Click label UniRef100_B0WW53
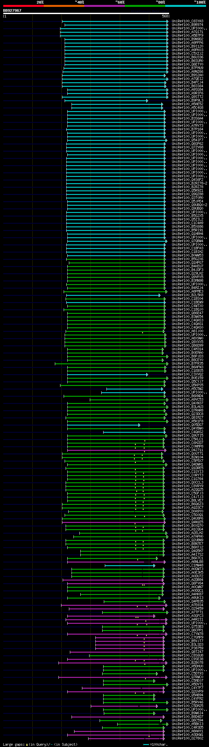Viewport: 209px width, 747px height. pyautogui.click(x=187, y=256)
